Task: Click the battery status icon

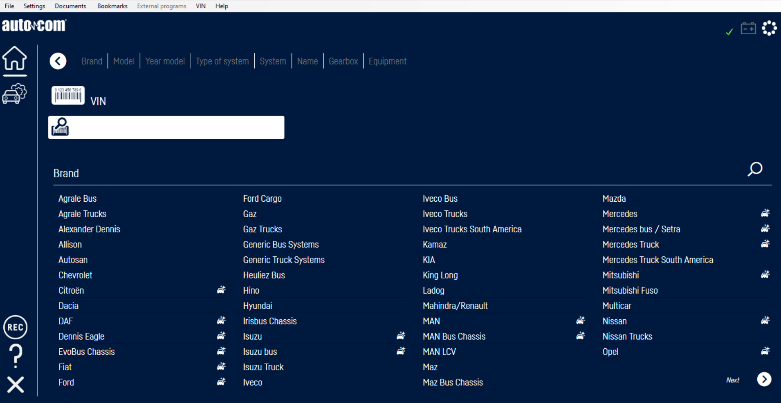Action: click(x=748, y=29)
